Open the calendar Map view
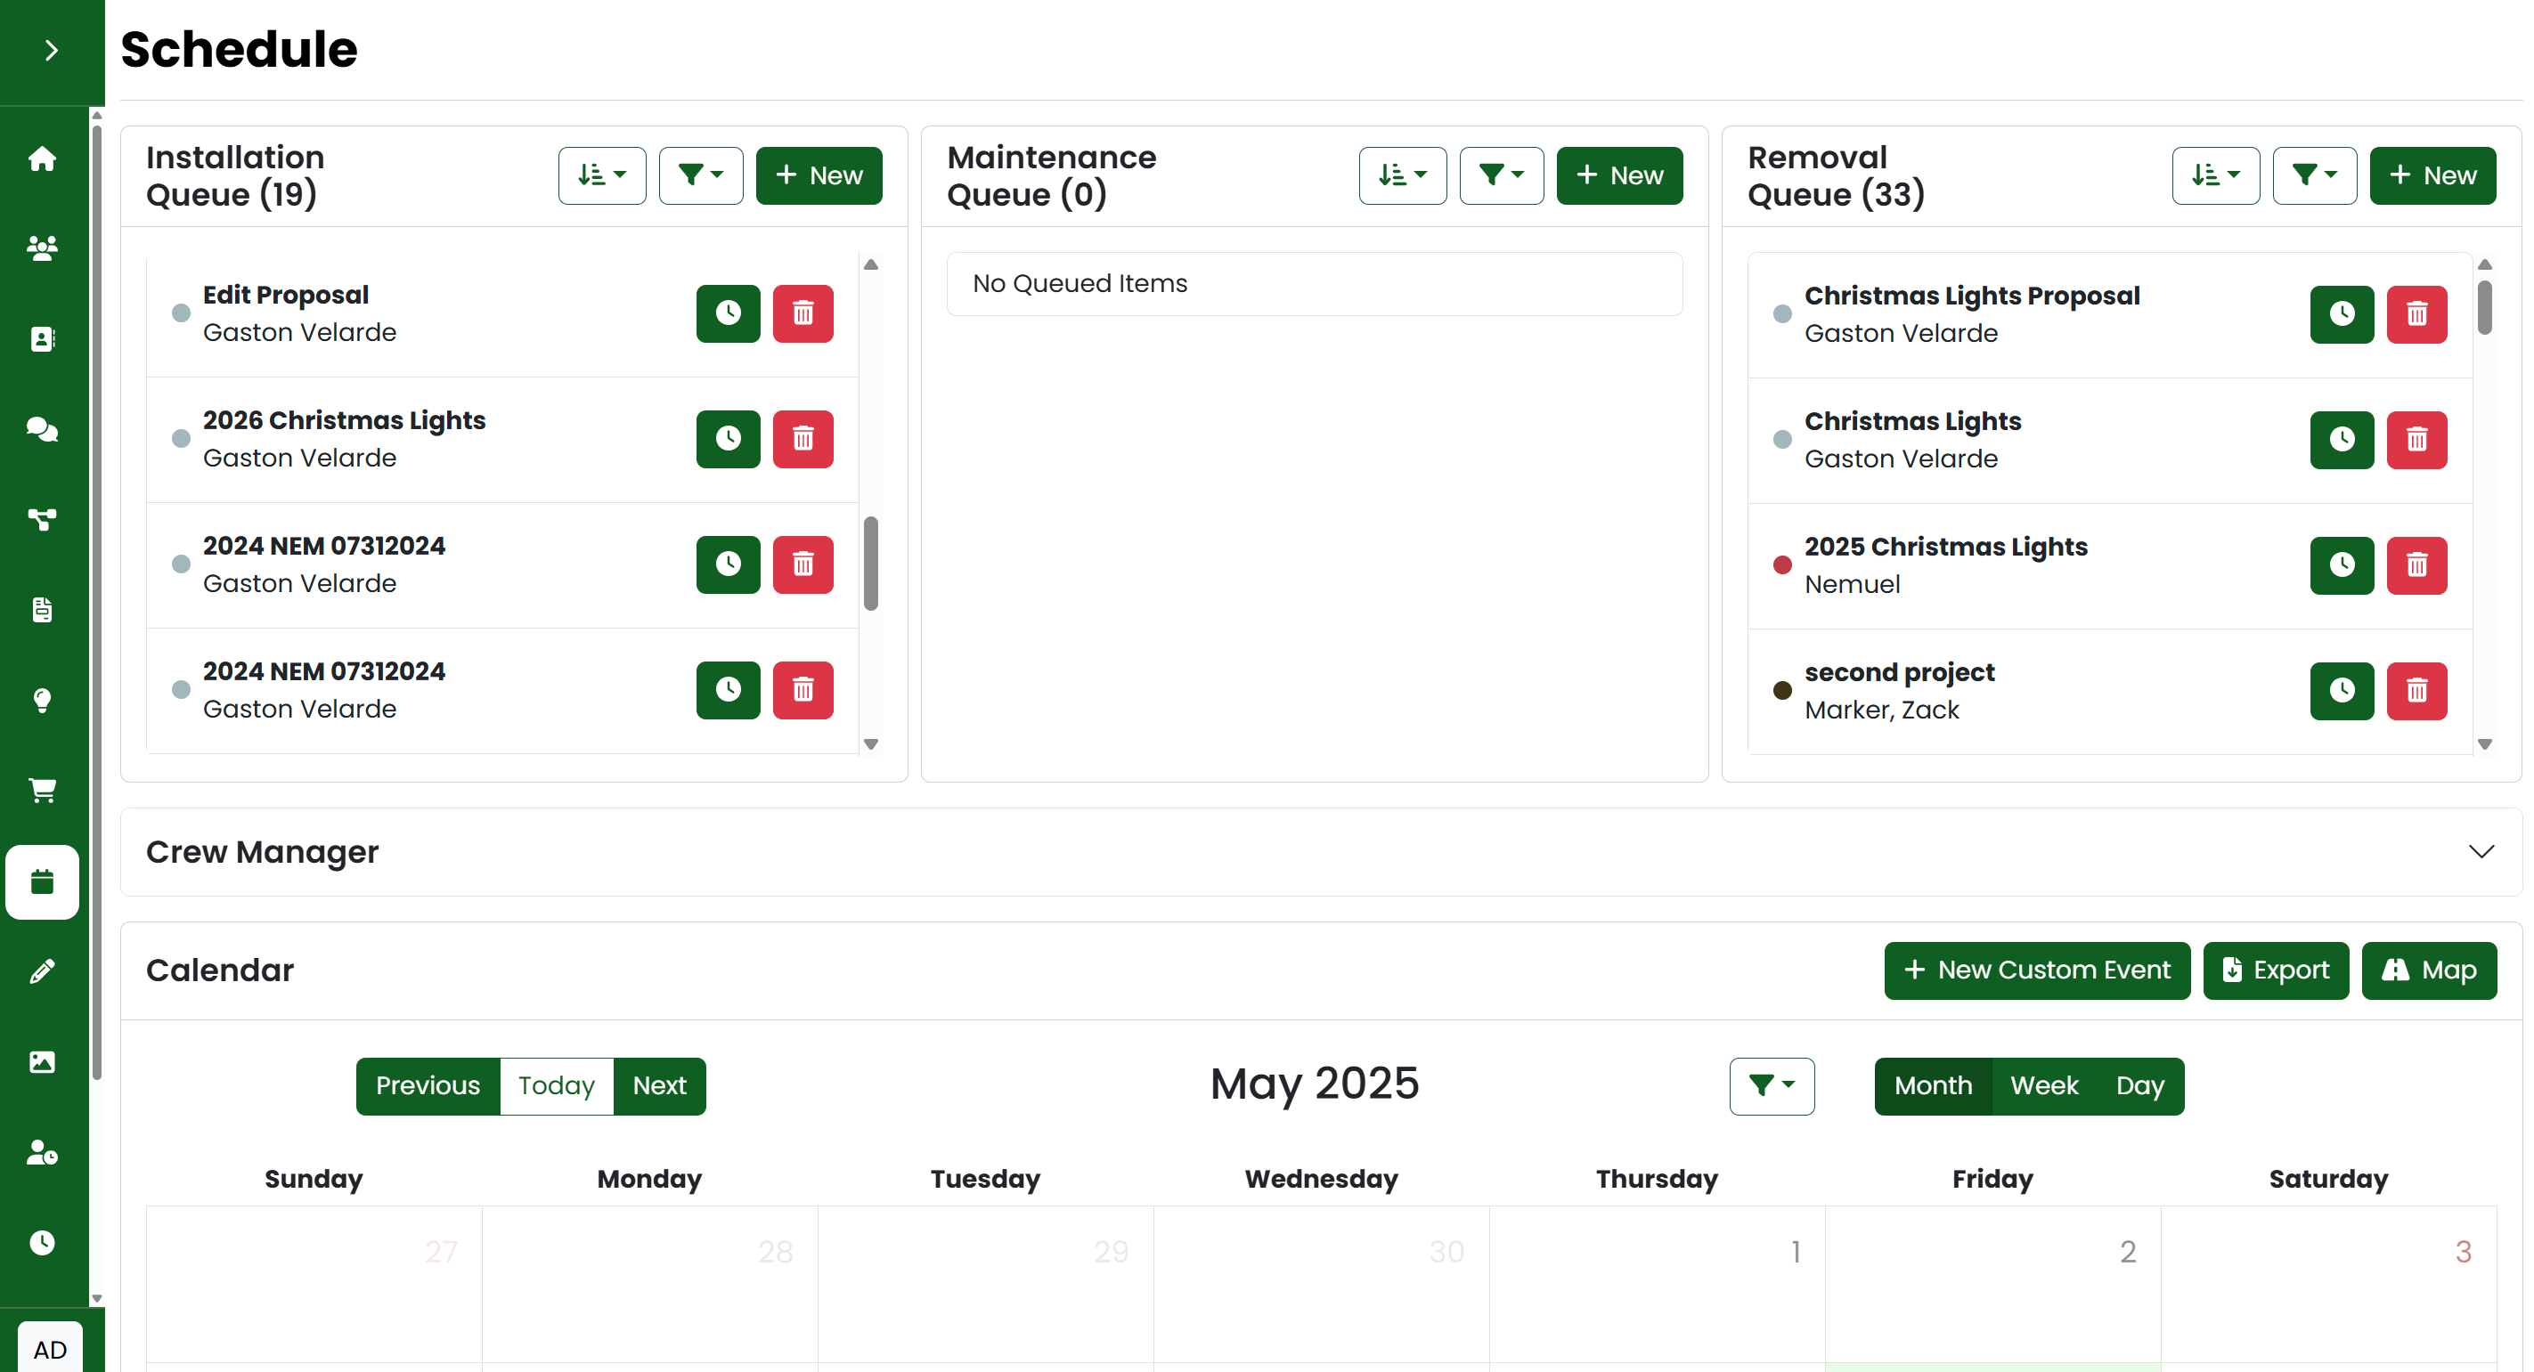This screenshot has height=1372, width=2534. 2429,970
